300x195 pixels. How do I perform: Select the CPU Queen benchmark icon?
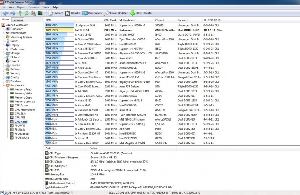[12, 106]
